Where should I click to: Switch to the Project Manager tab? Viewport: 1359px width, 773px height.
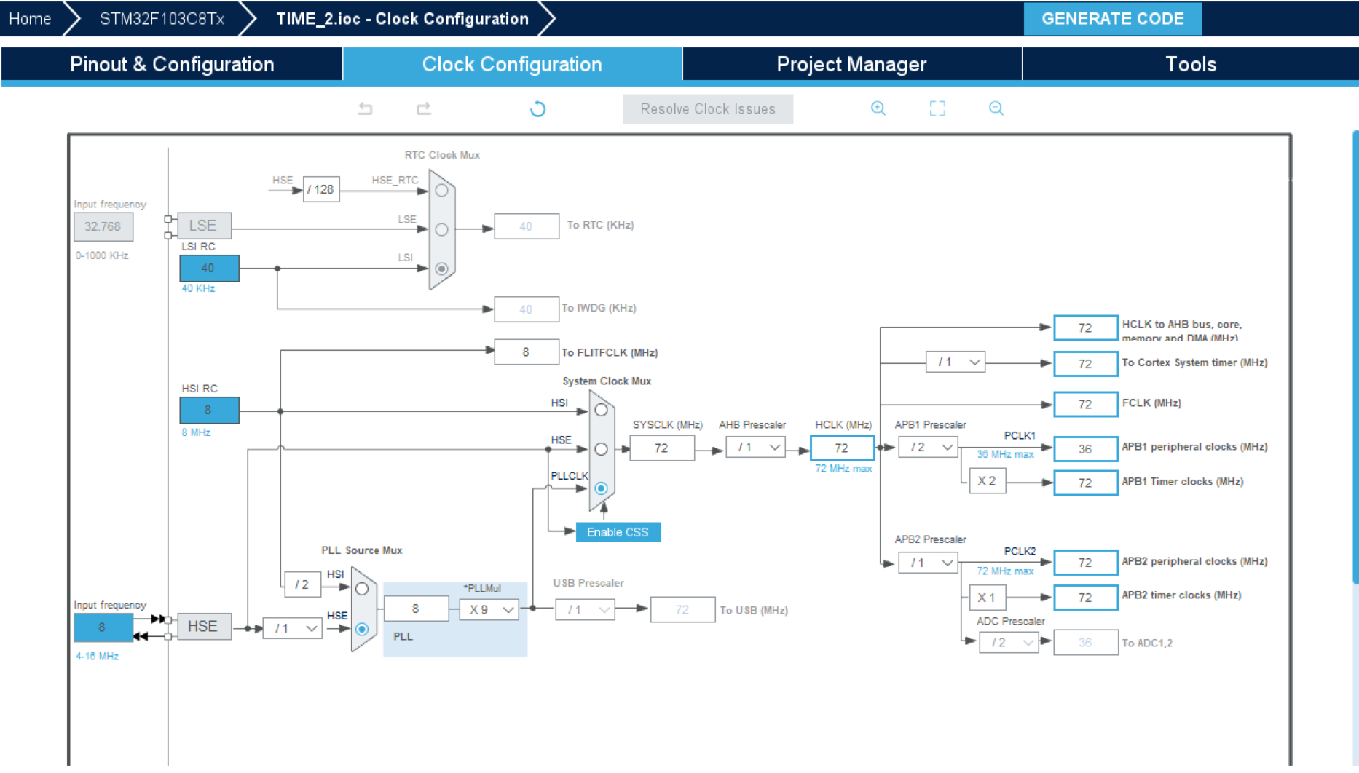(852, 64)
